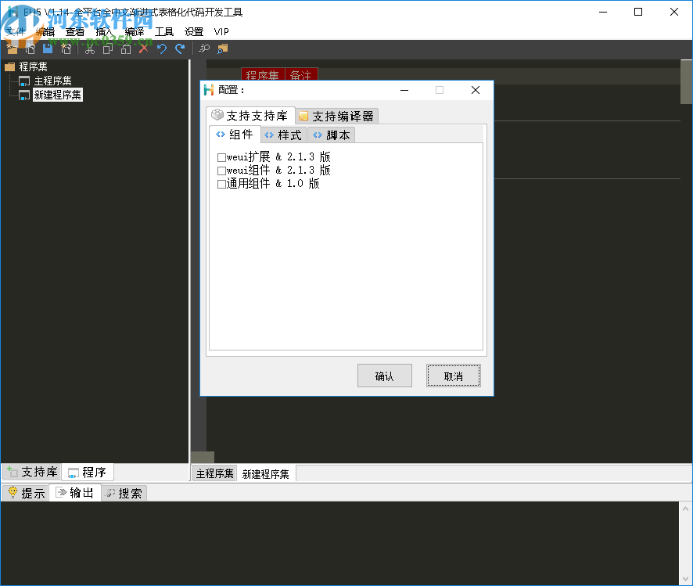Screen dimensions: 693x586
Task: Click the Search magnifier icon on toolbar
Action: (x=204, y=49)
